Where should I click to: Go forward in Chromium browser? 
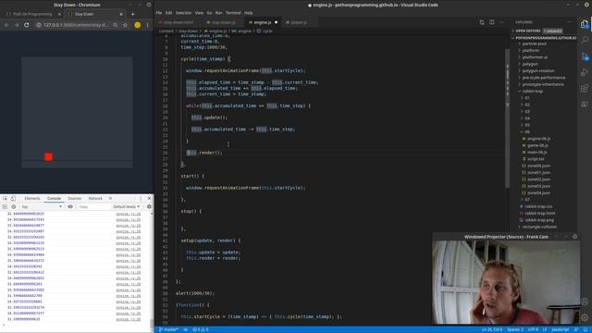point(17,25)
